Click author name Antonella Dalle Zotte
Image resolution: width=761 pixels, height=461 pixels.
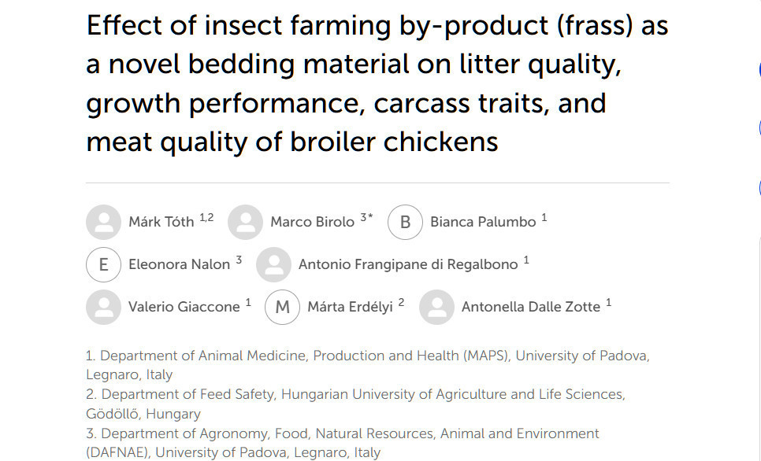(x=531, y=307)
